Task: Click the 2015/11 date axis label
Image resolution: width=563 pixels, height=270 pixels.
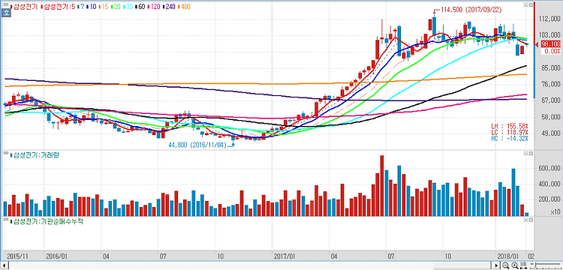Action: (18, 256)
